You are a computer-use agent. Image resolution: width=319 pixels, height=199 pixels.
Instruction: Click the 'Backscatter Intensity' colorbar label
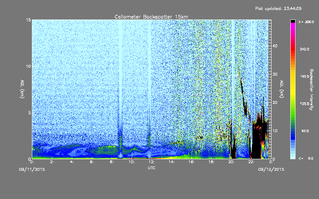tap(311, 90)
